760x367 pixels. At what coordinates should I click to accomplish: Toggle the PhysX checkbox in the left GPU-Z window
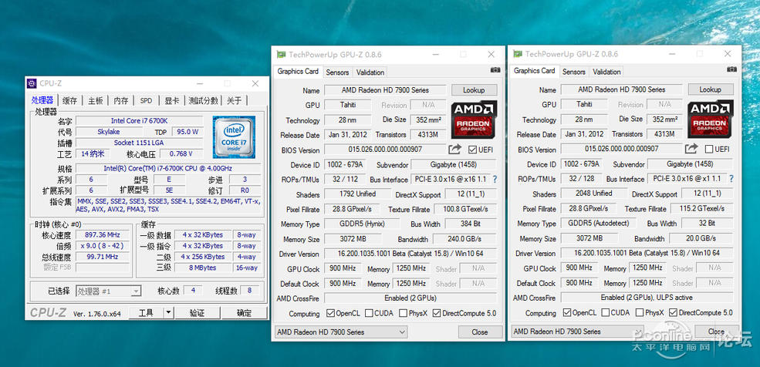403,313
